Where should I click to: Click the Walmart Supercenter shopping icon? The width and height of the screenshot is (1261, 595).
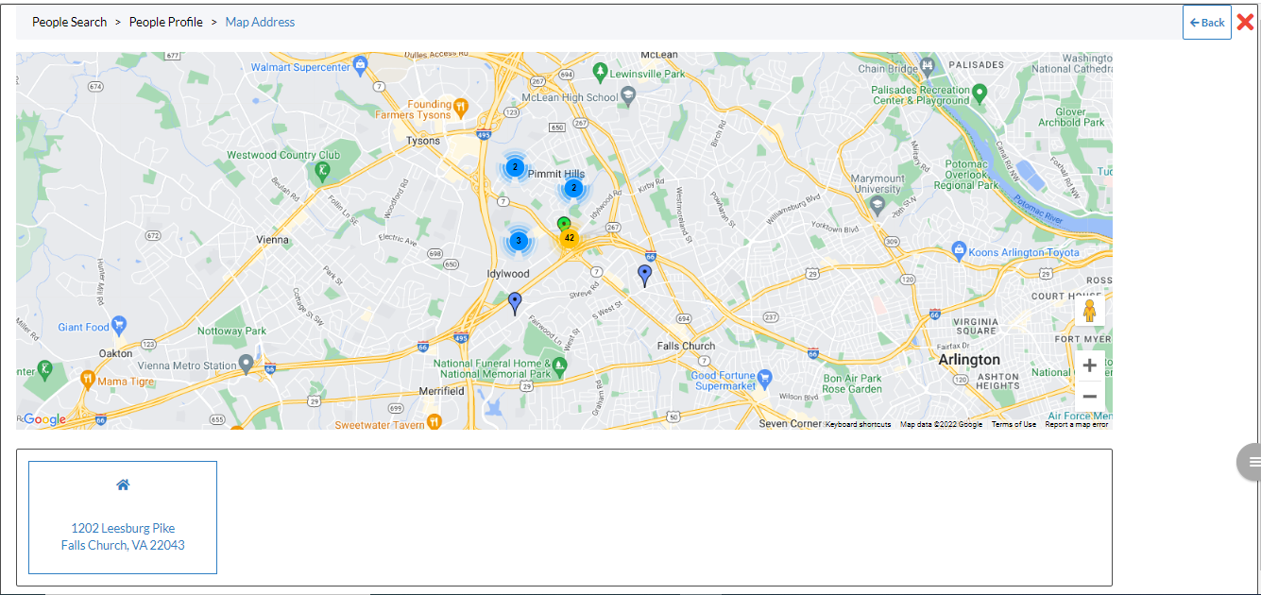(x=359, y=67)
